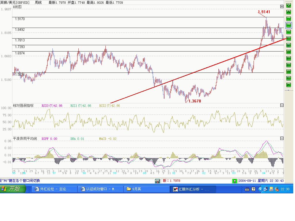This screenshot has width=295, height=221.
Task: Click the 1.3678 low price label
Action: click(195, 101)
